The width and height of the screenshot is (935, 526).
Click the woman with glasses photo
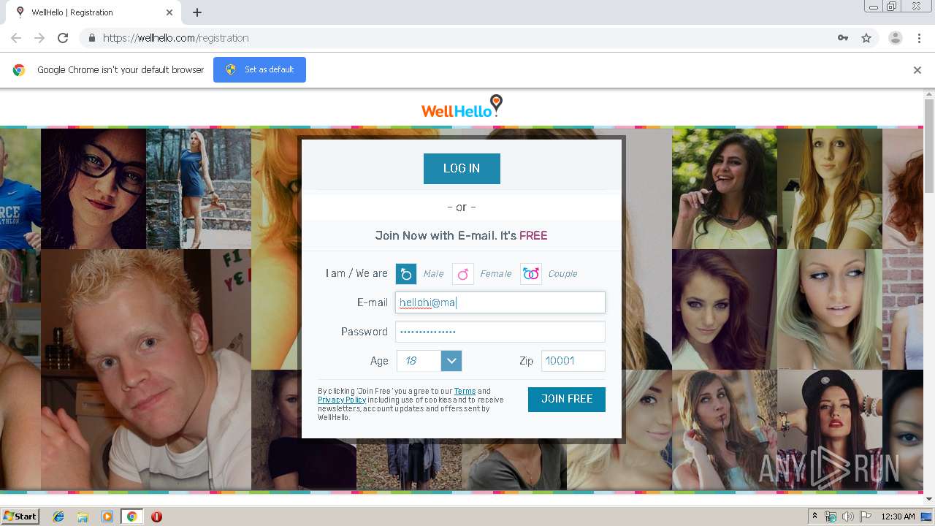[93, 188]
